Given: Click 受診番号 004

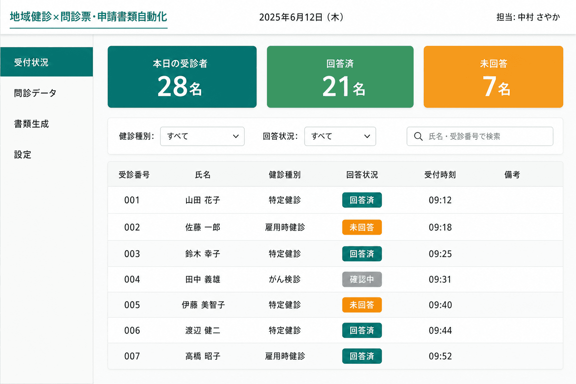Looking at the screenshot, I should [132, 279].
